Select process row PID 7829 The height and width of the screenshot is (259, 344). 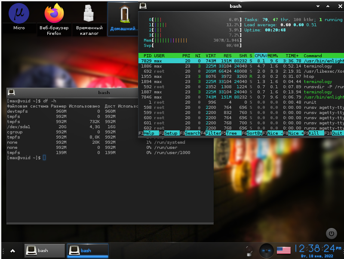tap(241, 61)
